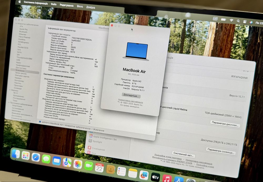Click the Докладніше... button
Screen dimensions: 263x182
pos(131,95)
